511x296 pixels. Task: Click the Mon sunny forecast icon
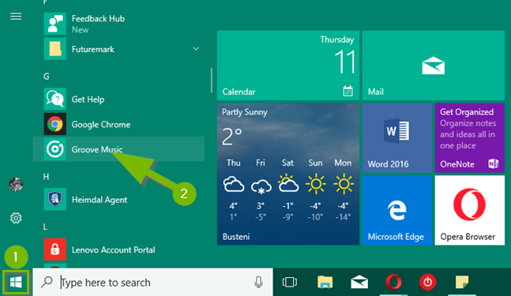[344, 184]
